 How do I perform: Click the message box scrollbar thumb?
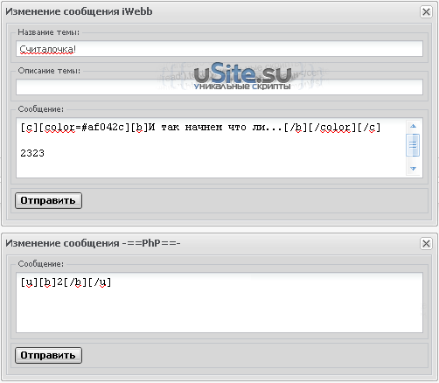[x=413, y=145]
